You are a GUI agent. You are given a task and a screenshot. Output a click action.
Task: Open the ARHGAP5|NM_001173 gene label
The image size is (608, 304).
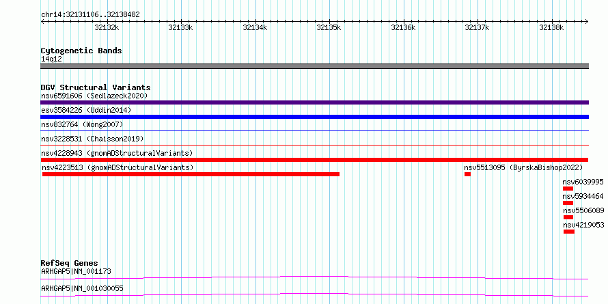coord(76,271)
